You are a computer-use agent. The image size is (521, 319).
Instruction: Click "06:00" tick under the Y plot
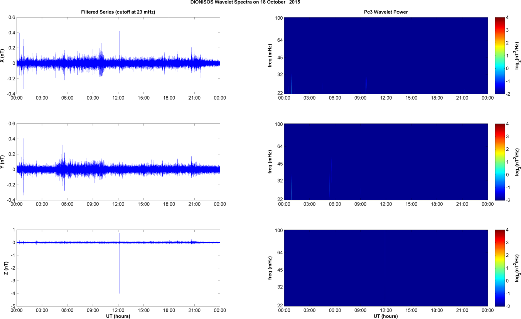[67, 204]
